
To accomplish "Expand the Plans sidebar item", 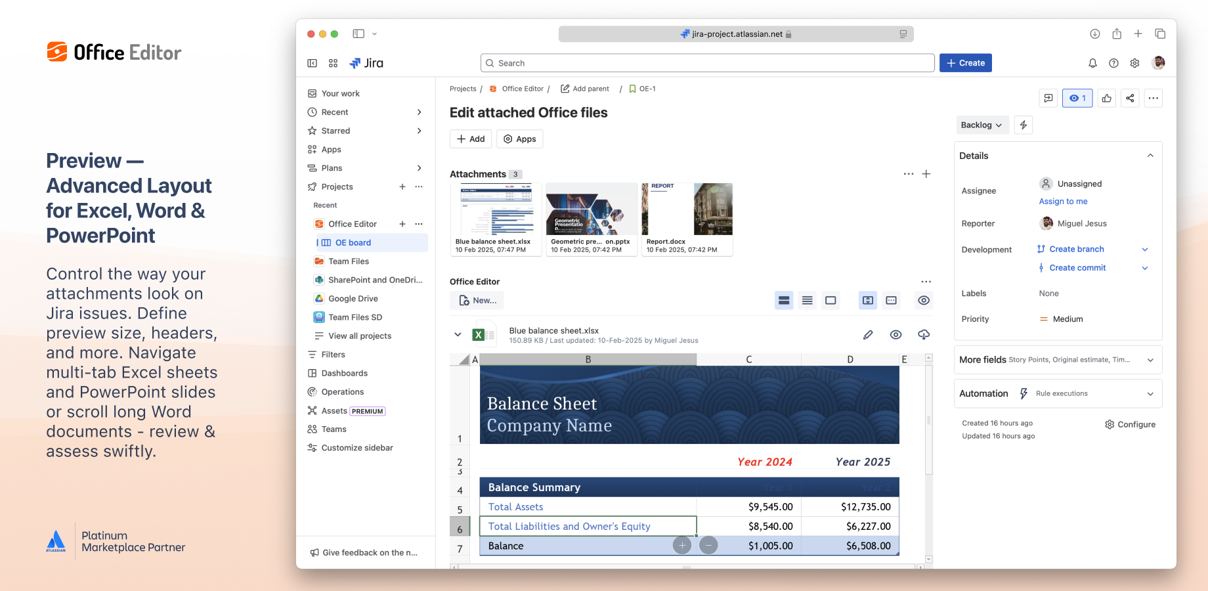I will [x=419, y=168].
